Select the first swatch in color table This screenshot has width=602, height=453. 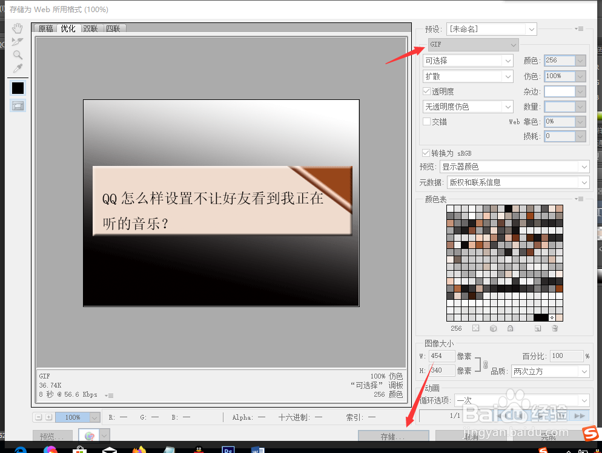coord(450,208)
